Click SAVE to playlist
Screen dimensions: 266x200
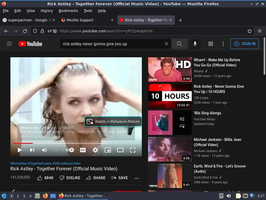[119, 178]
